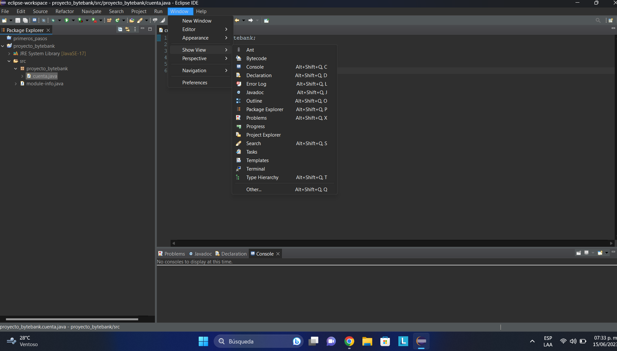
Task: Click the Open Type folder toolbar icon
Action: tap(132, 20)
